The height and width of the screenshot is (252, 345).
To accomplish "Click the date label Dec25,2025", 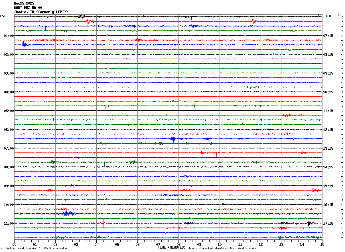I will pos(24,3).
